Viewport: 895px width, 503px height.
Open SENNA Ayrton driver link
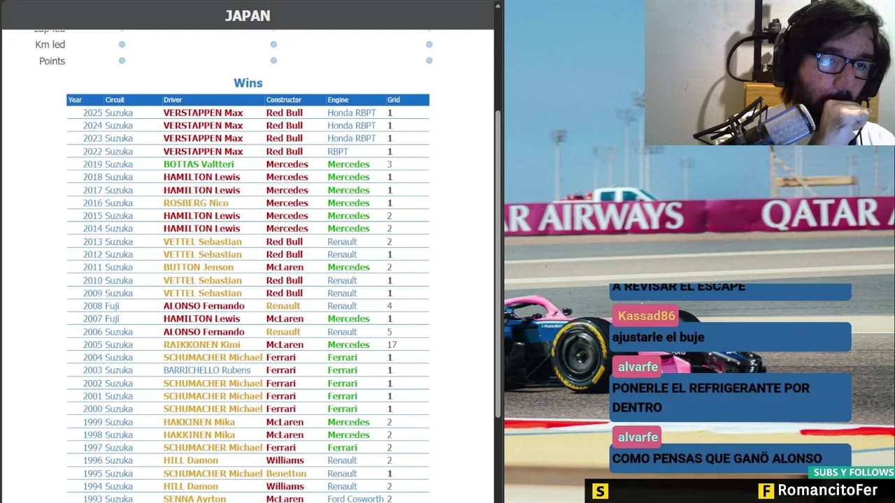194,499
